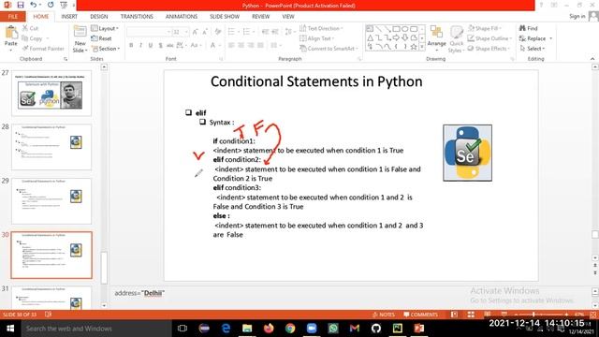Expand the Section dropdown

tap(106, 49)
